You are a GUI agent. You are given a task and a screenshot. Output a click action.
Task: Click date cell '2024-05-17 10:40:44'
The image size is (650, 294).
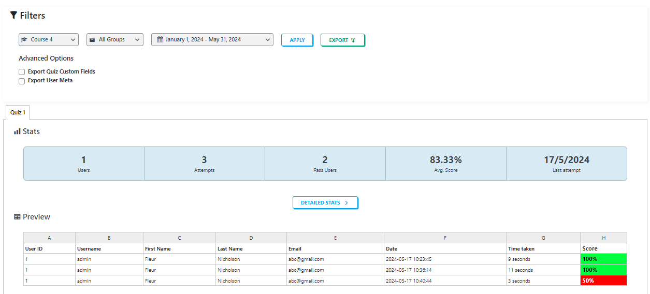tap(445, 281)
